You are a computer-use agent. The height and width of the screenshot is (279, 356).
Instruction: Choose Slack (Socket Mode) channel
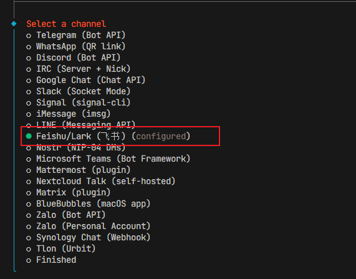(79, 91)
